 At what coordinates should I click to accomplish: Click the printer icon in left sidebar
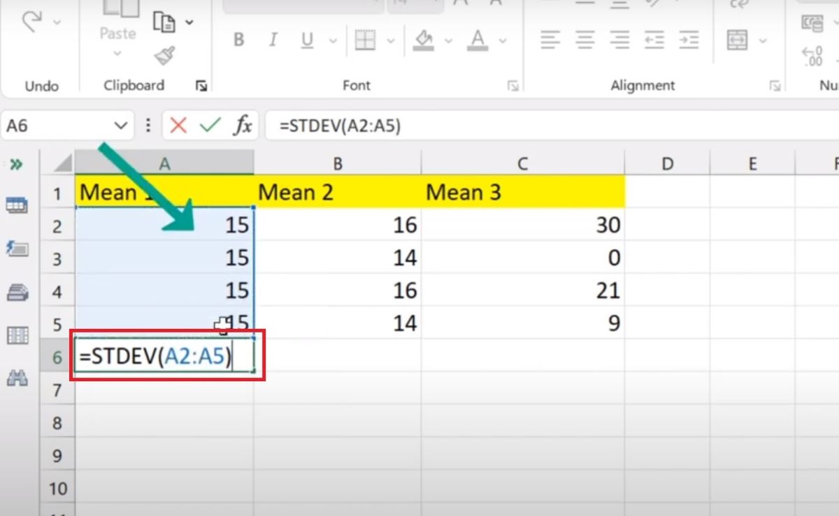point(16,292)
